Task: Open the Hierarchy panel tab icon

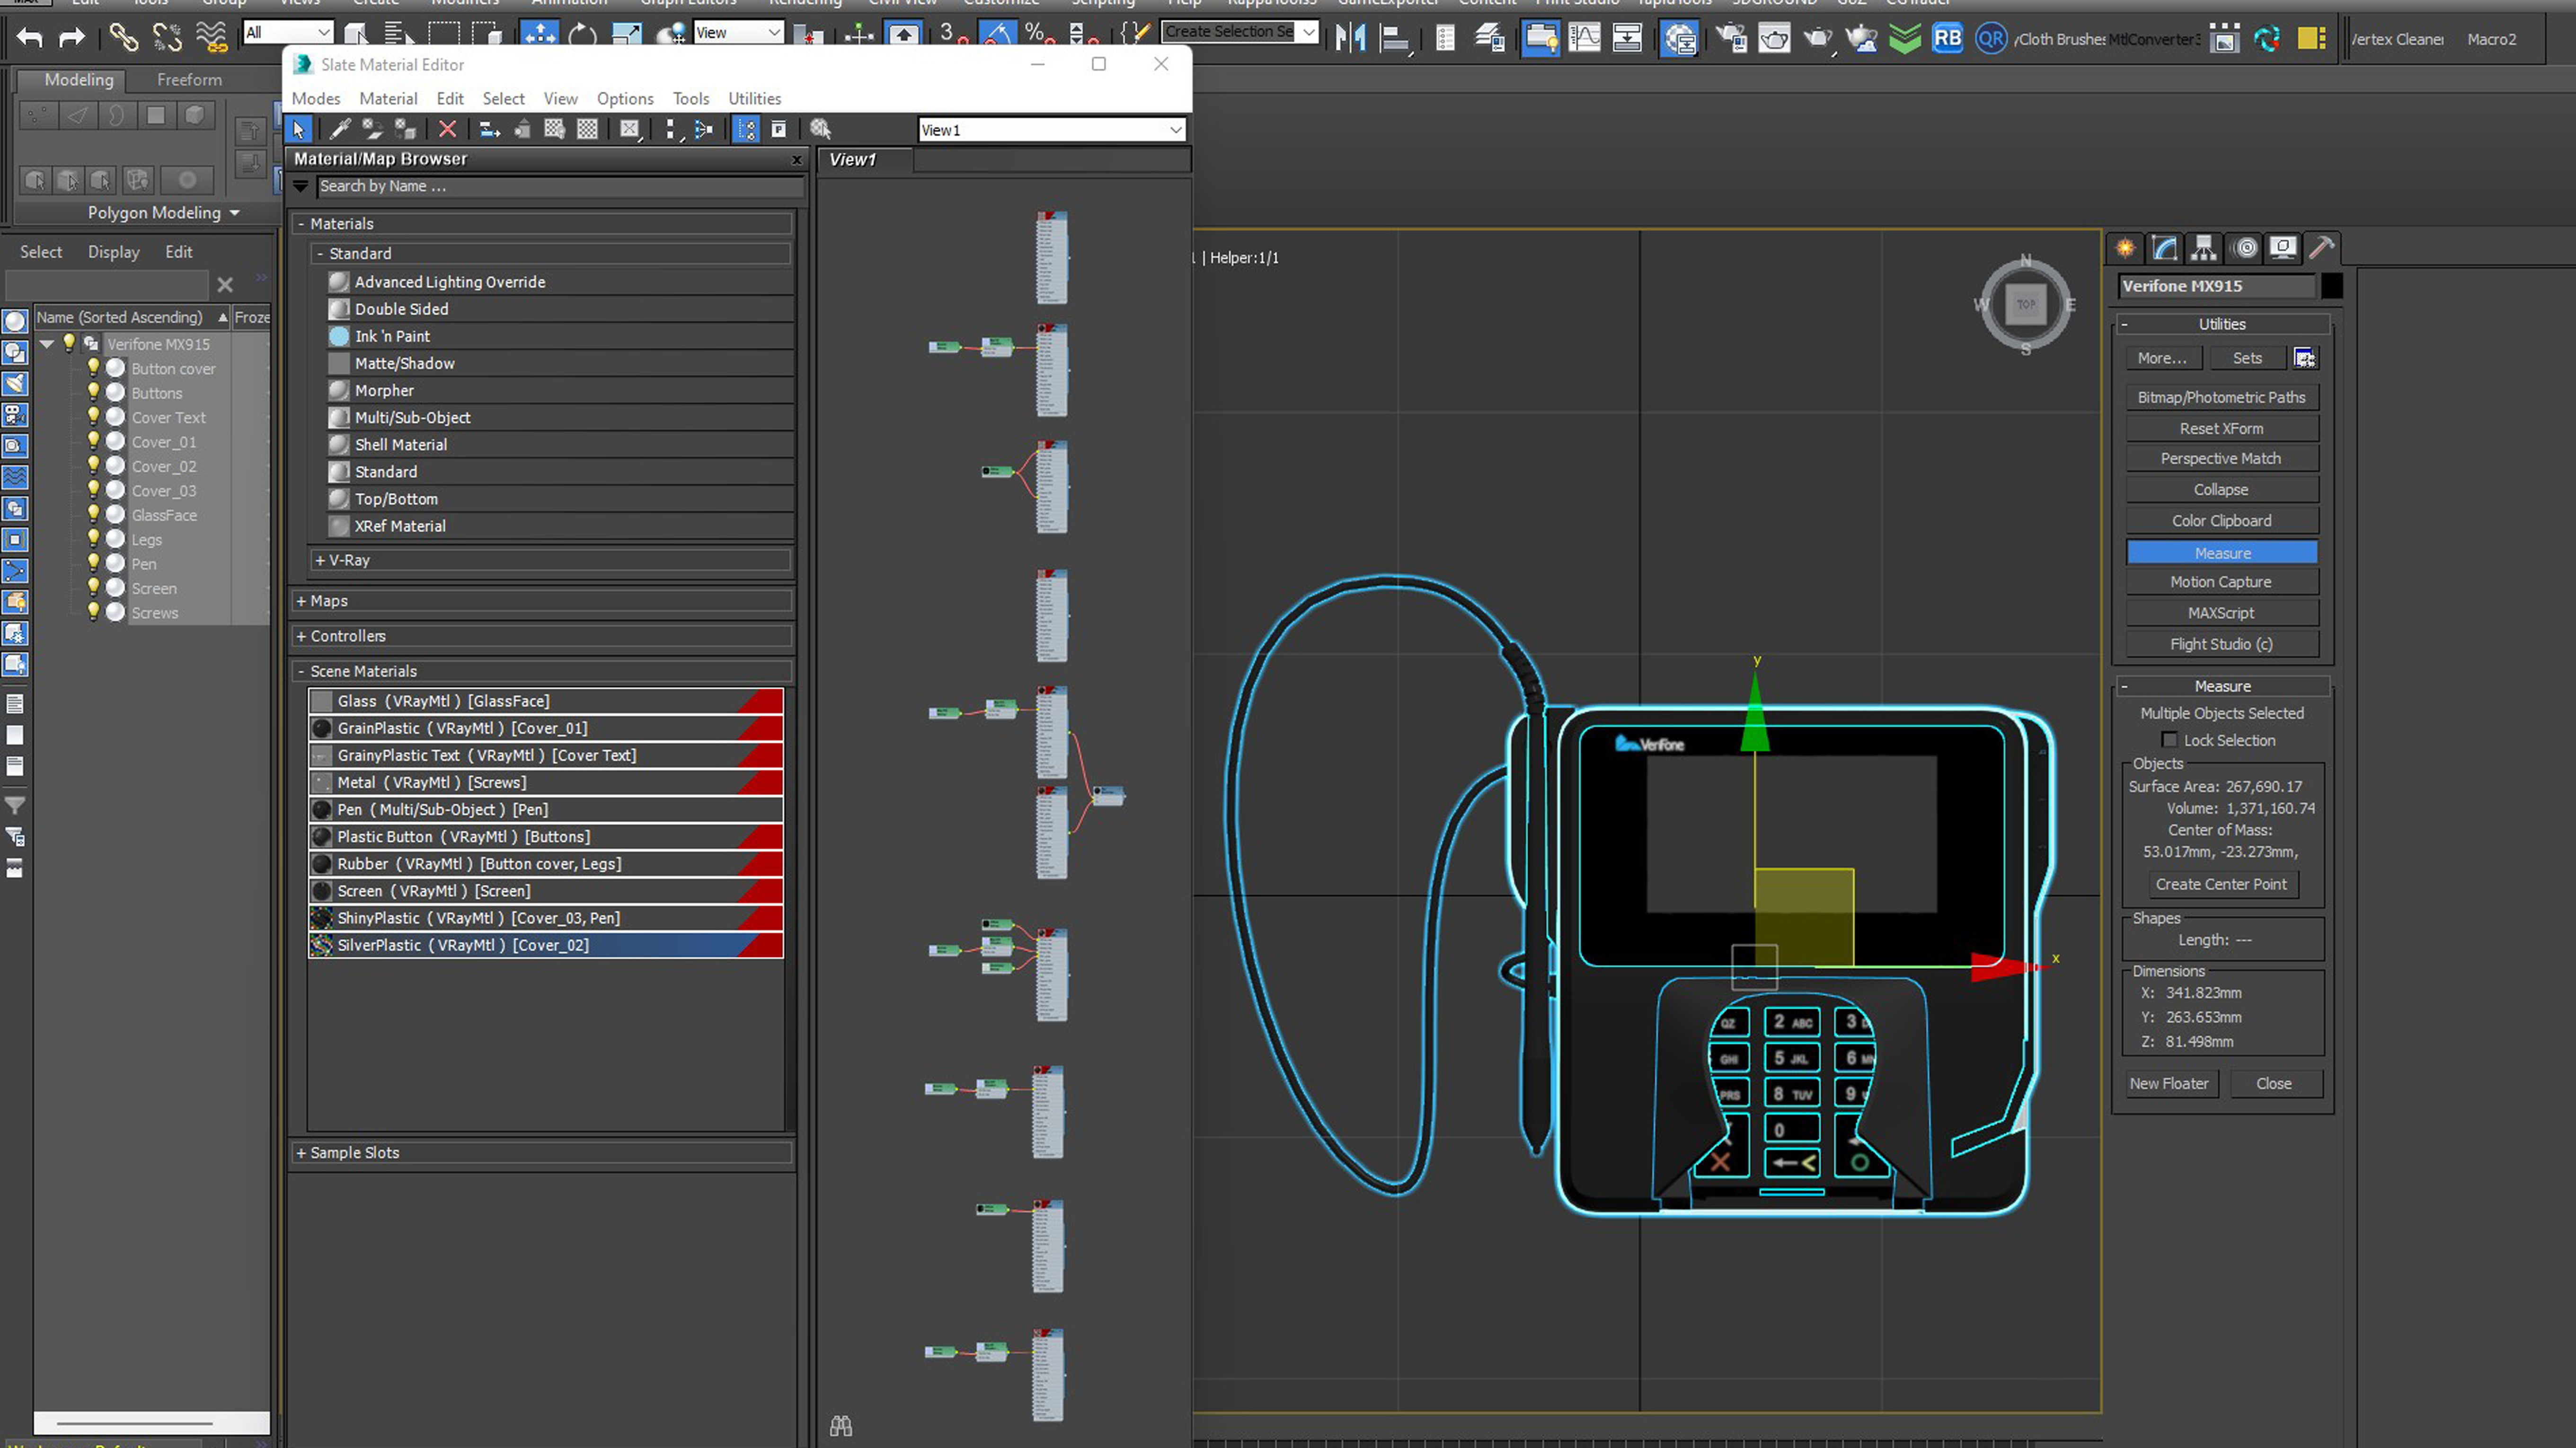Action: click(x=2203, y=248)
